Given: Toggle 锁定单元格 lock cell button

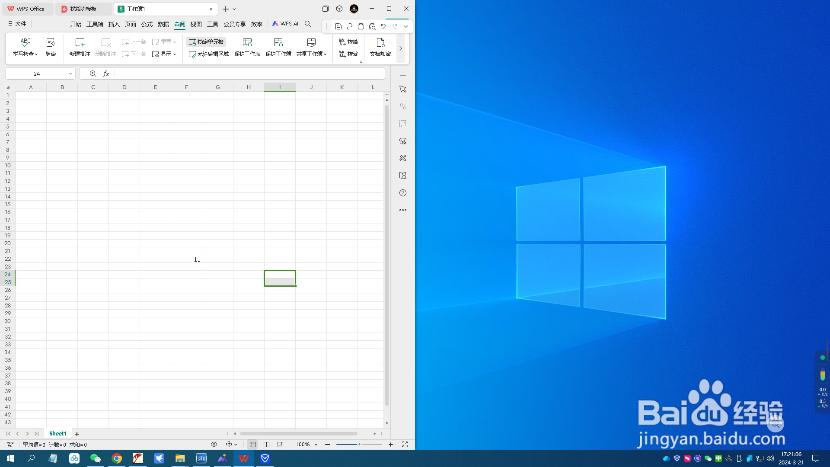Looking at the screenshot, I should (x=206, y=42).
